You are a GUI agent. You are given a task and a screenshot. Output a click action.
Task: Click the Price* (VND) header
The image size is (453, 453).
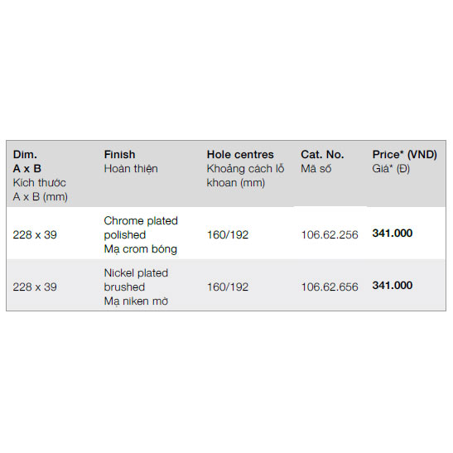click(x=404, y=155)
